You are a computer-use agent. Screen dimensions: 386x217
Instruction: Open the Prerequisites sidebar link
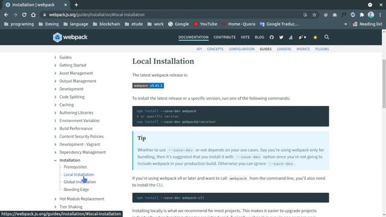tap(75, 167)
